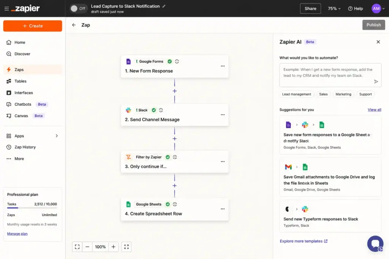
Task: Click the Filter by Zapier funnel icon
Action: [128, 157]
